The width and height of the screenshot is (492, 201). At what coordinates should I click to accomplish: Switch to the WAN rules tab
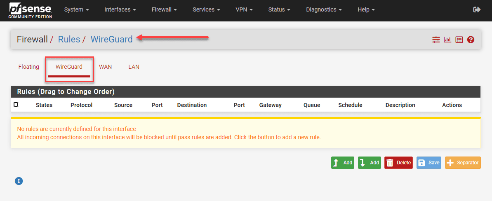(x=105, y=67)
